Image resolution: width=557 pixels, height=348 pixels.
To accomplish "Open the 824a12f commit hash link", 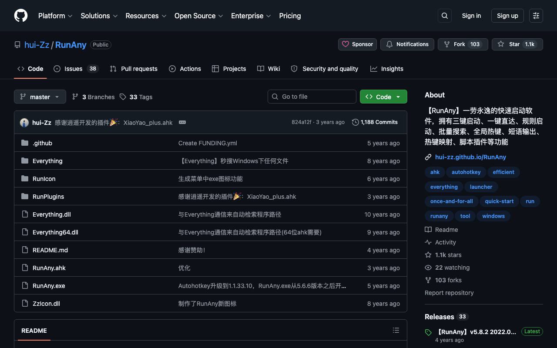I will [x=301, y=122].
